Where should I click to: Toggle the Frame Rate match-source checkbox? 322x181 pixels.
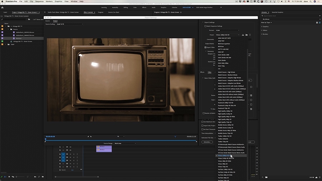pyautogui.click(x=251, y=96)
